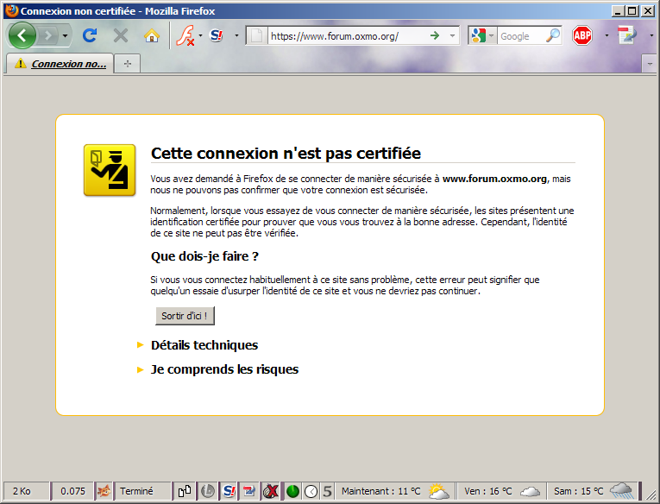Click 'Maintenant : 11 °C' weather forecast
The width and height of the screenshot is (660, 504).
coord(381,491)
